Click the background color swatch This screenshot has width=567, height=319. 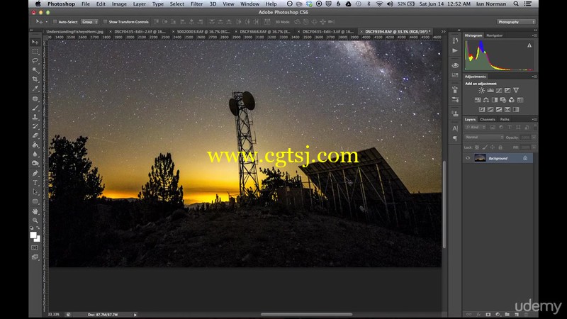click(x=38, y=239)
